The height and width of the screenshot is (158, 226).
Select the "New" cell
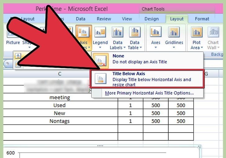[59, 113]
